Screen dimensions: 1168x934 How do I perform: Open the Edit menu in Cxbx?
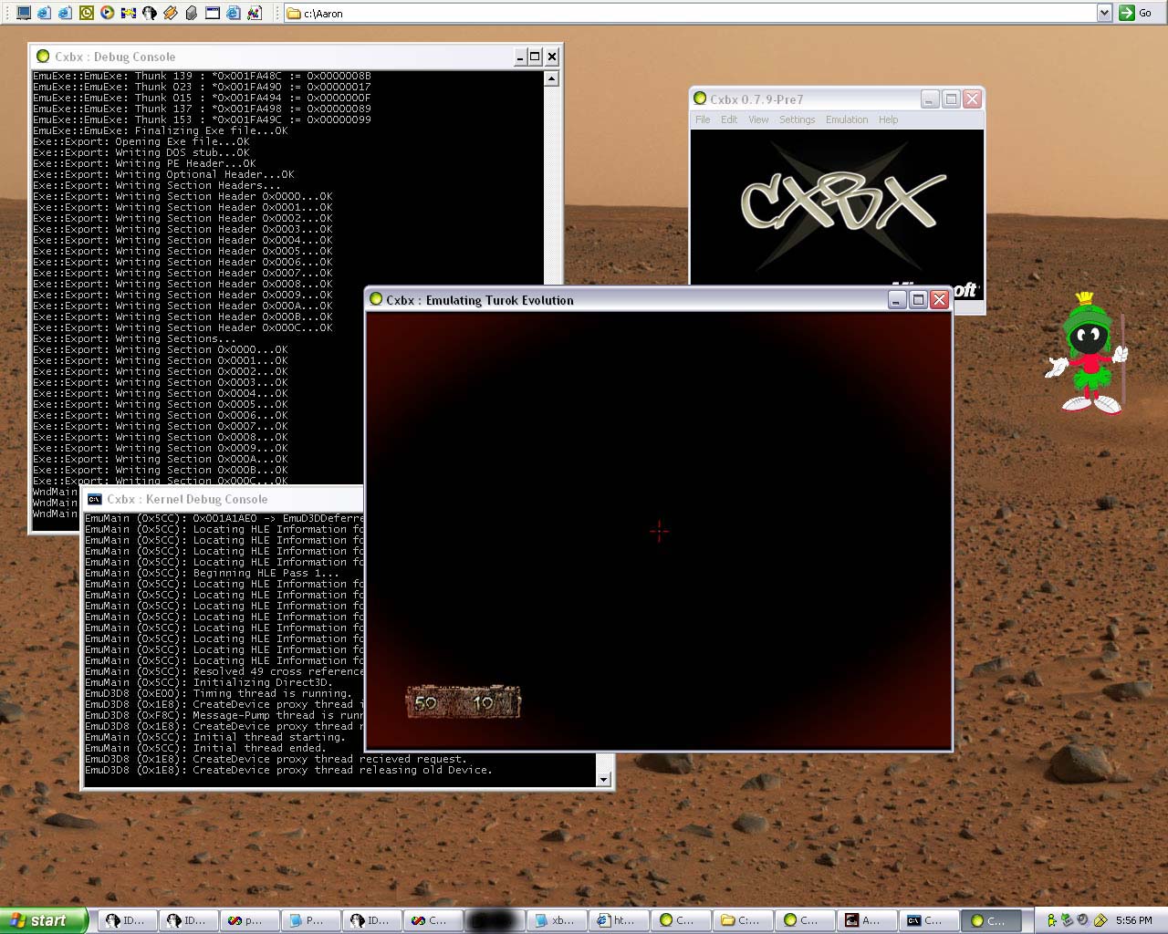[x=729, y=119]
